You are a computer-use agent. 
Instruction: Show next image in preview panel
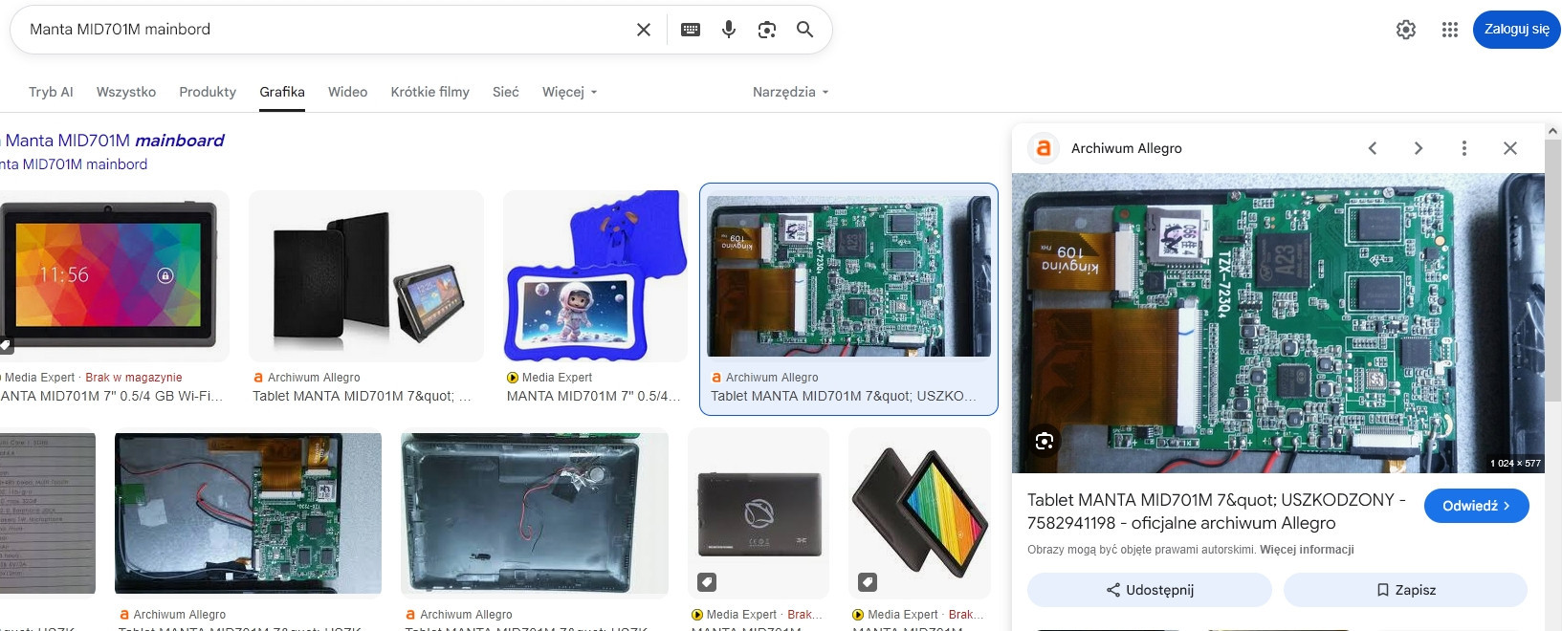point(1419,148)
